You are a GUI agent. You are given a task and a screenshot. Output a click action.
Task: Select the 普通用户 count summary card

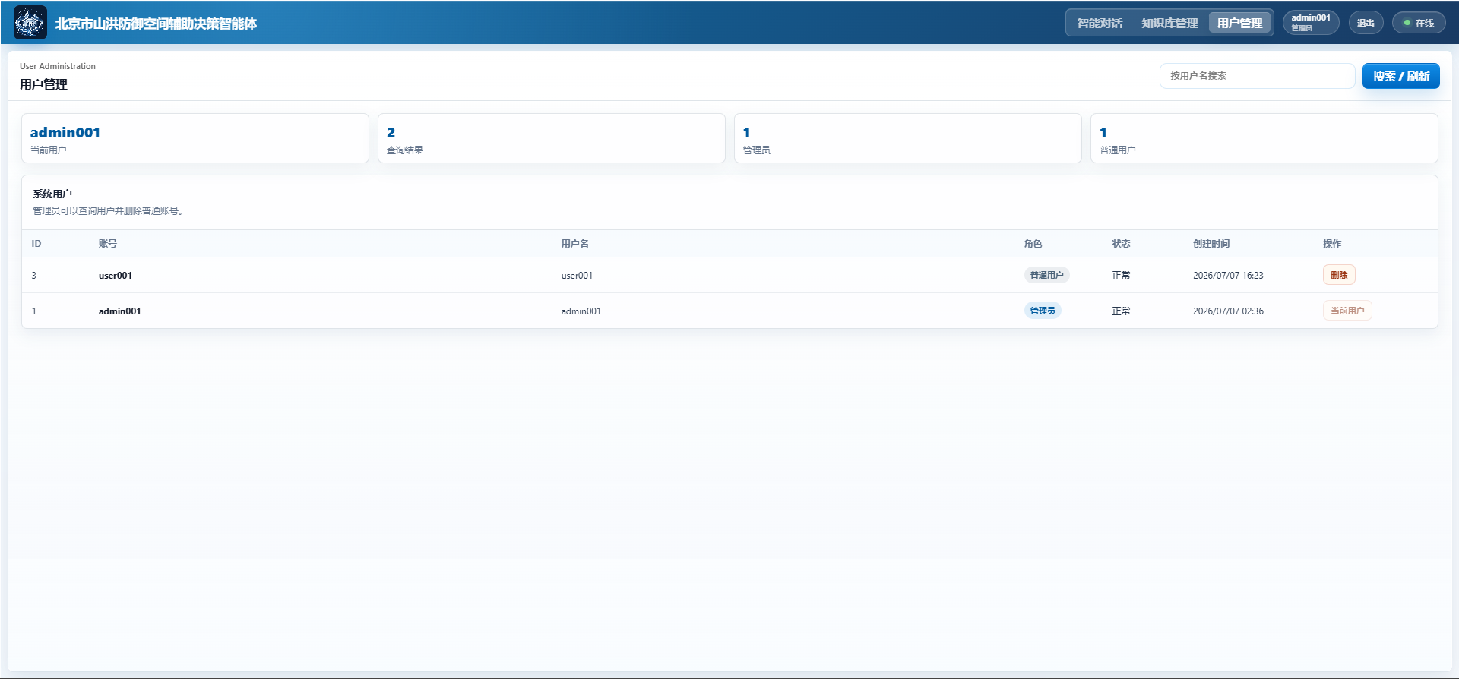coord(1264,138)
